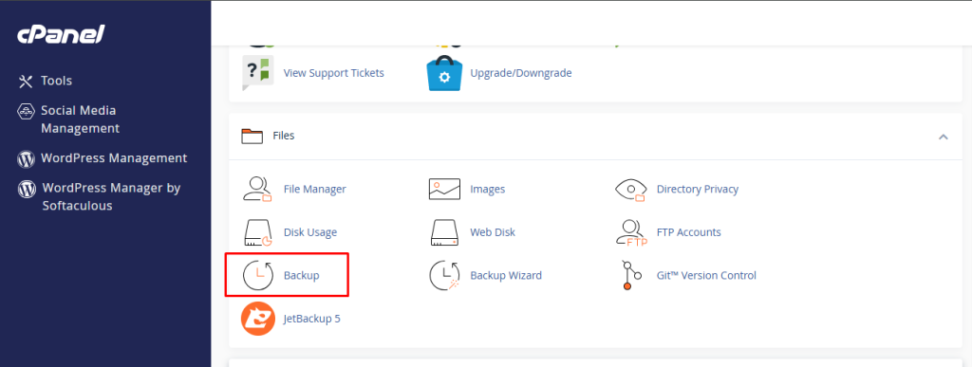
Task: Click the View Support Tickets icon
Action: point(258,73)
